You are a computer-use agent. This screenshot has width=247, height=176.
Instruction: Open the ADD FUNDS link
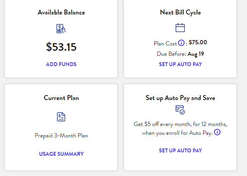61,64
